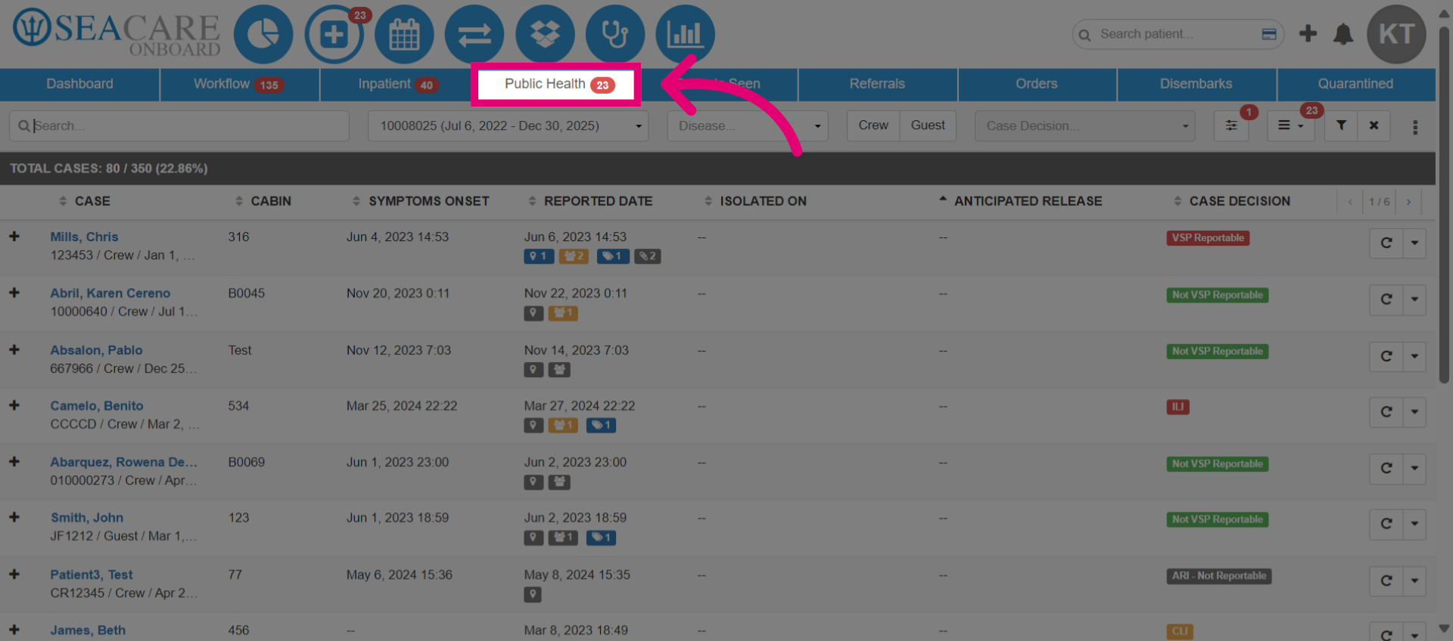Switch to the Inpatient tab
1453x641 pixels.
pos(399,84)
